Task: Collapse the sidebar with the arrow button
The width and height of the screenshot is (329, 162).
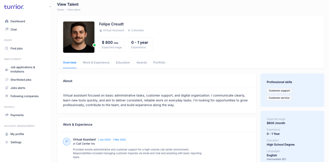Action: [x=51, y=6]
